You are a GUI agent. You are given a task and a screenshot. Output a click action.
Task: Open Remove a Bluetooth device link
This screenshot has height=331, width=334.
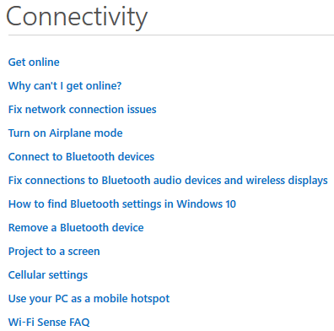coord(76,228)
